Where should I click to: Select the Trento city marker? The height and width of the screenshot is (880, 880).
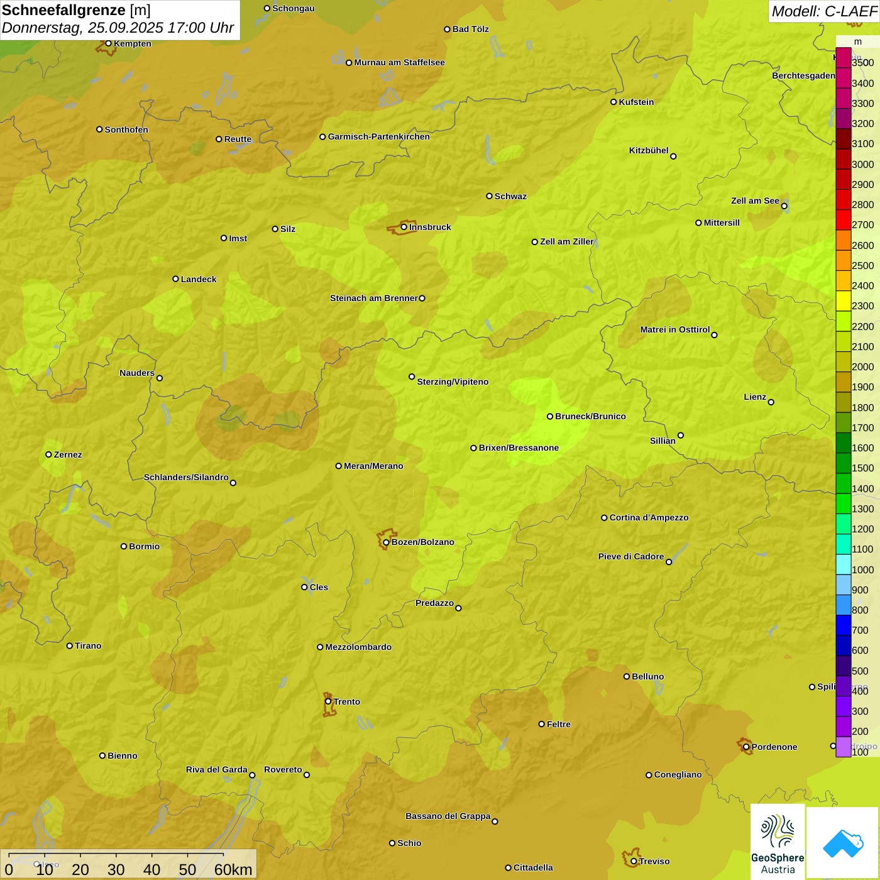click(x=328, y=701)
